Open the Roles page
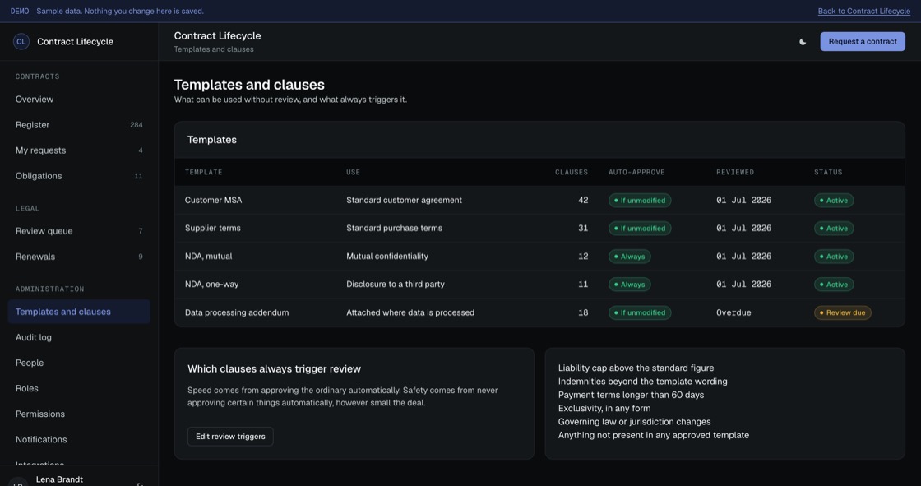 click(x=79, y=388)
